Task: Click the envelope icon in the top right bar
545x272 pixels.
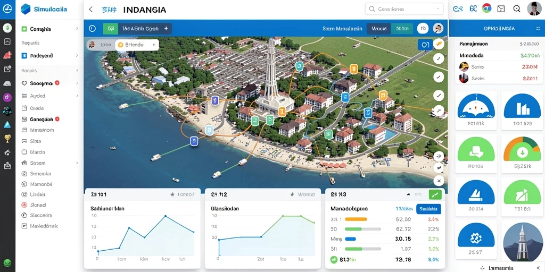Action: [501, 9]
